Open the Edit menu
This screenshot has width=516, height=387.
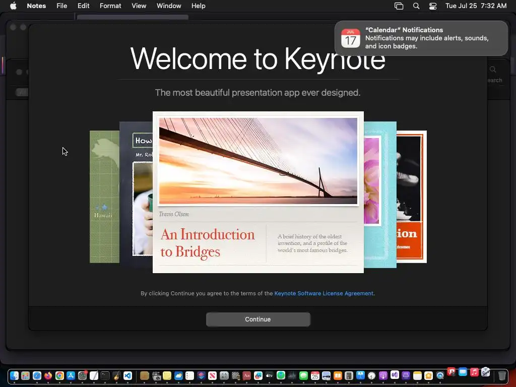pos(83,6)
